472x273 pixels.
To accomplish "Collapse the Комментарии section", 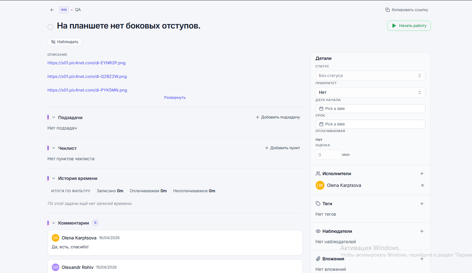I will click(x=54, y=223).
